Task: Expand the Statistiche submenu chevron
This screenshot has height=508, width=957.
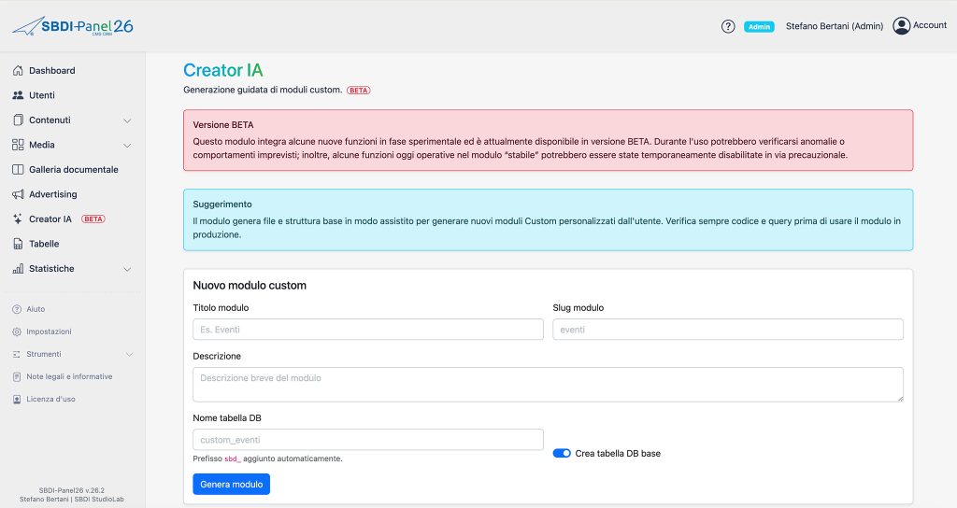Action: pyautogui.click(x=128, y=269)
